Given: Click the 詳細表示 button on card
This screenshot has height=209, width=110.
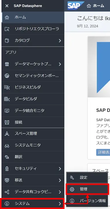Looking at the screenshot, I should click(103, 152).
